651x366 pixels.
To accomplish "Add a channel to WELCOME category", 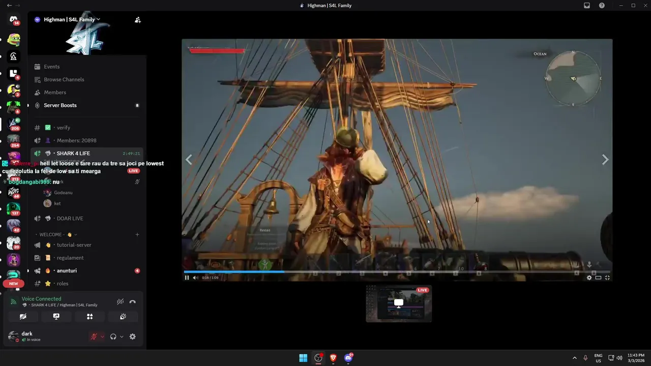I will click(x=137, y=234).
